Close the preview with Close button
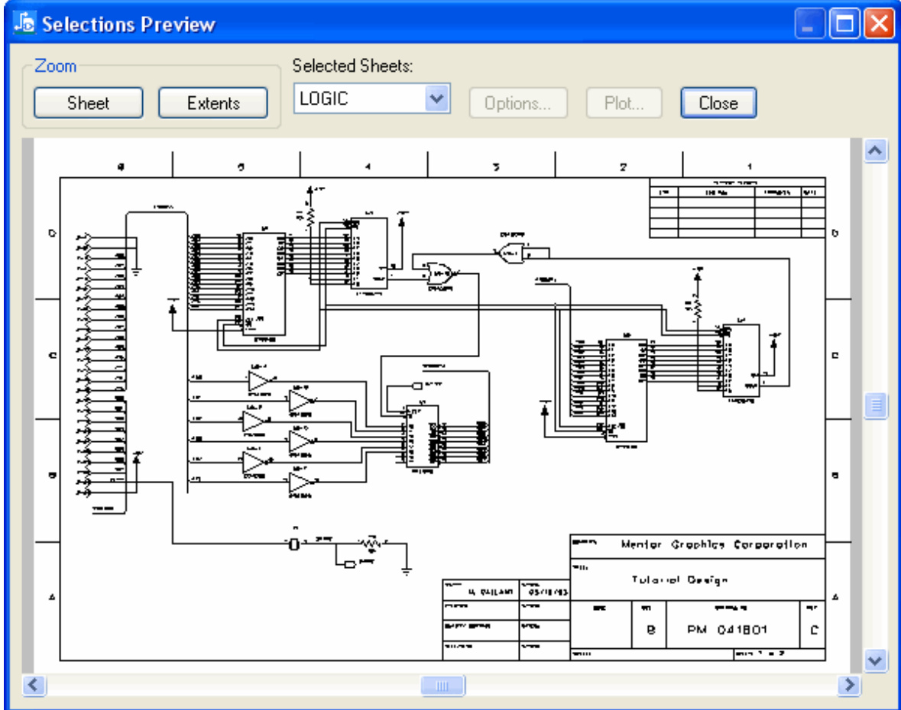Image resolution: width=901 pixels, height=710 pixels. [718, 103]
